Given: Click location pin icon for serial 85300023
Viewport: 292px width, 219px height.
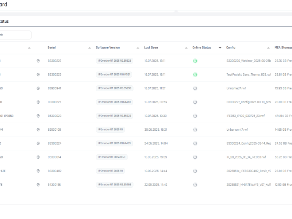Looking at the screenshot, I should [x=38, y=116].
